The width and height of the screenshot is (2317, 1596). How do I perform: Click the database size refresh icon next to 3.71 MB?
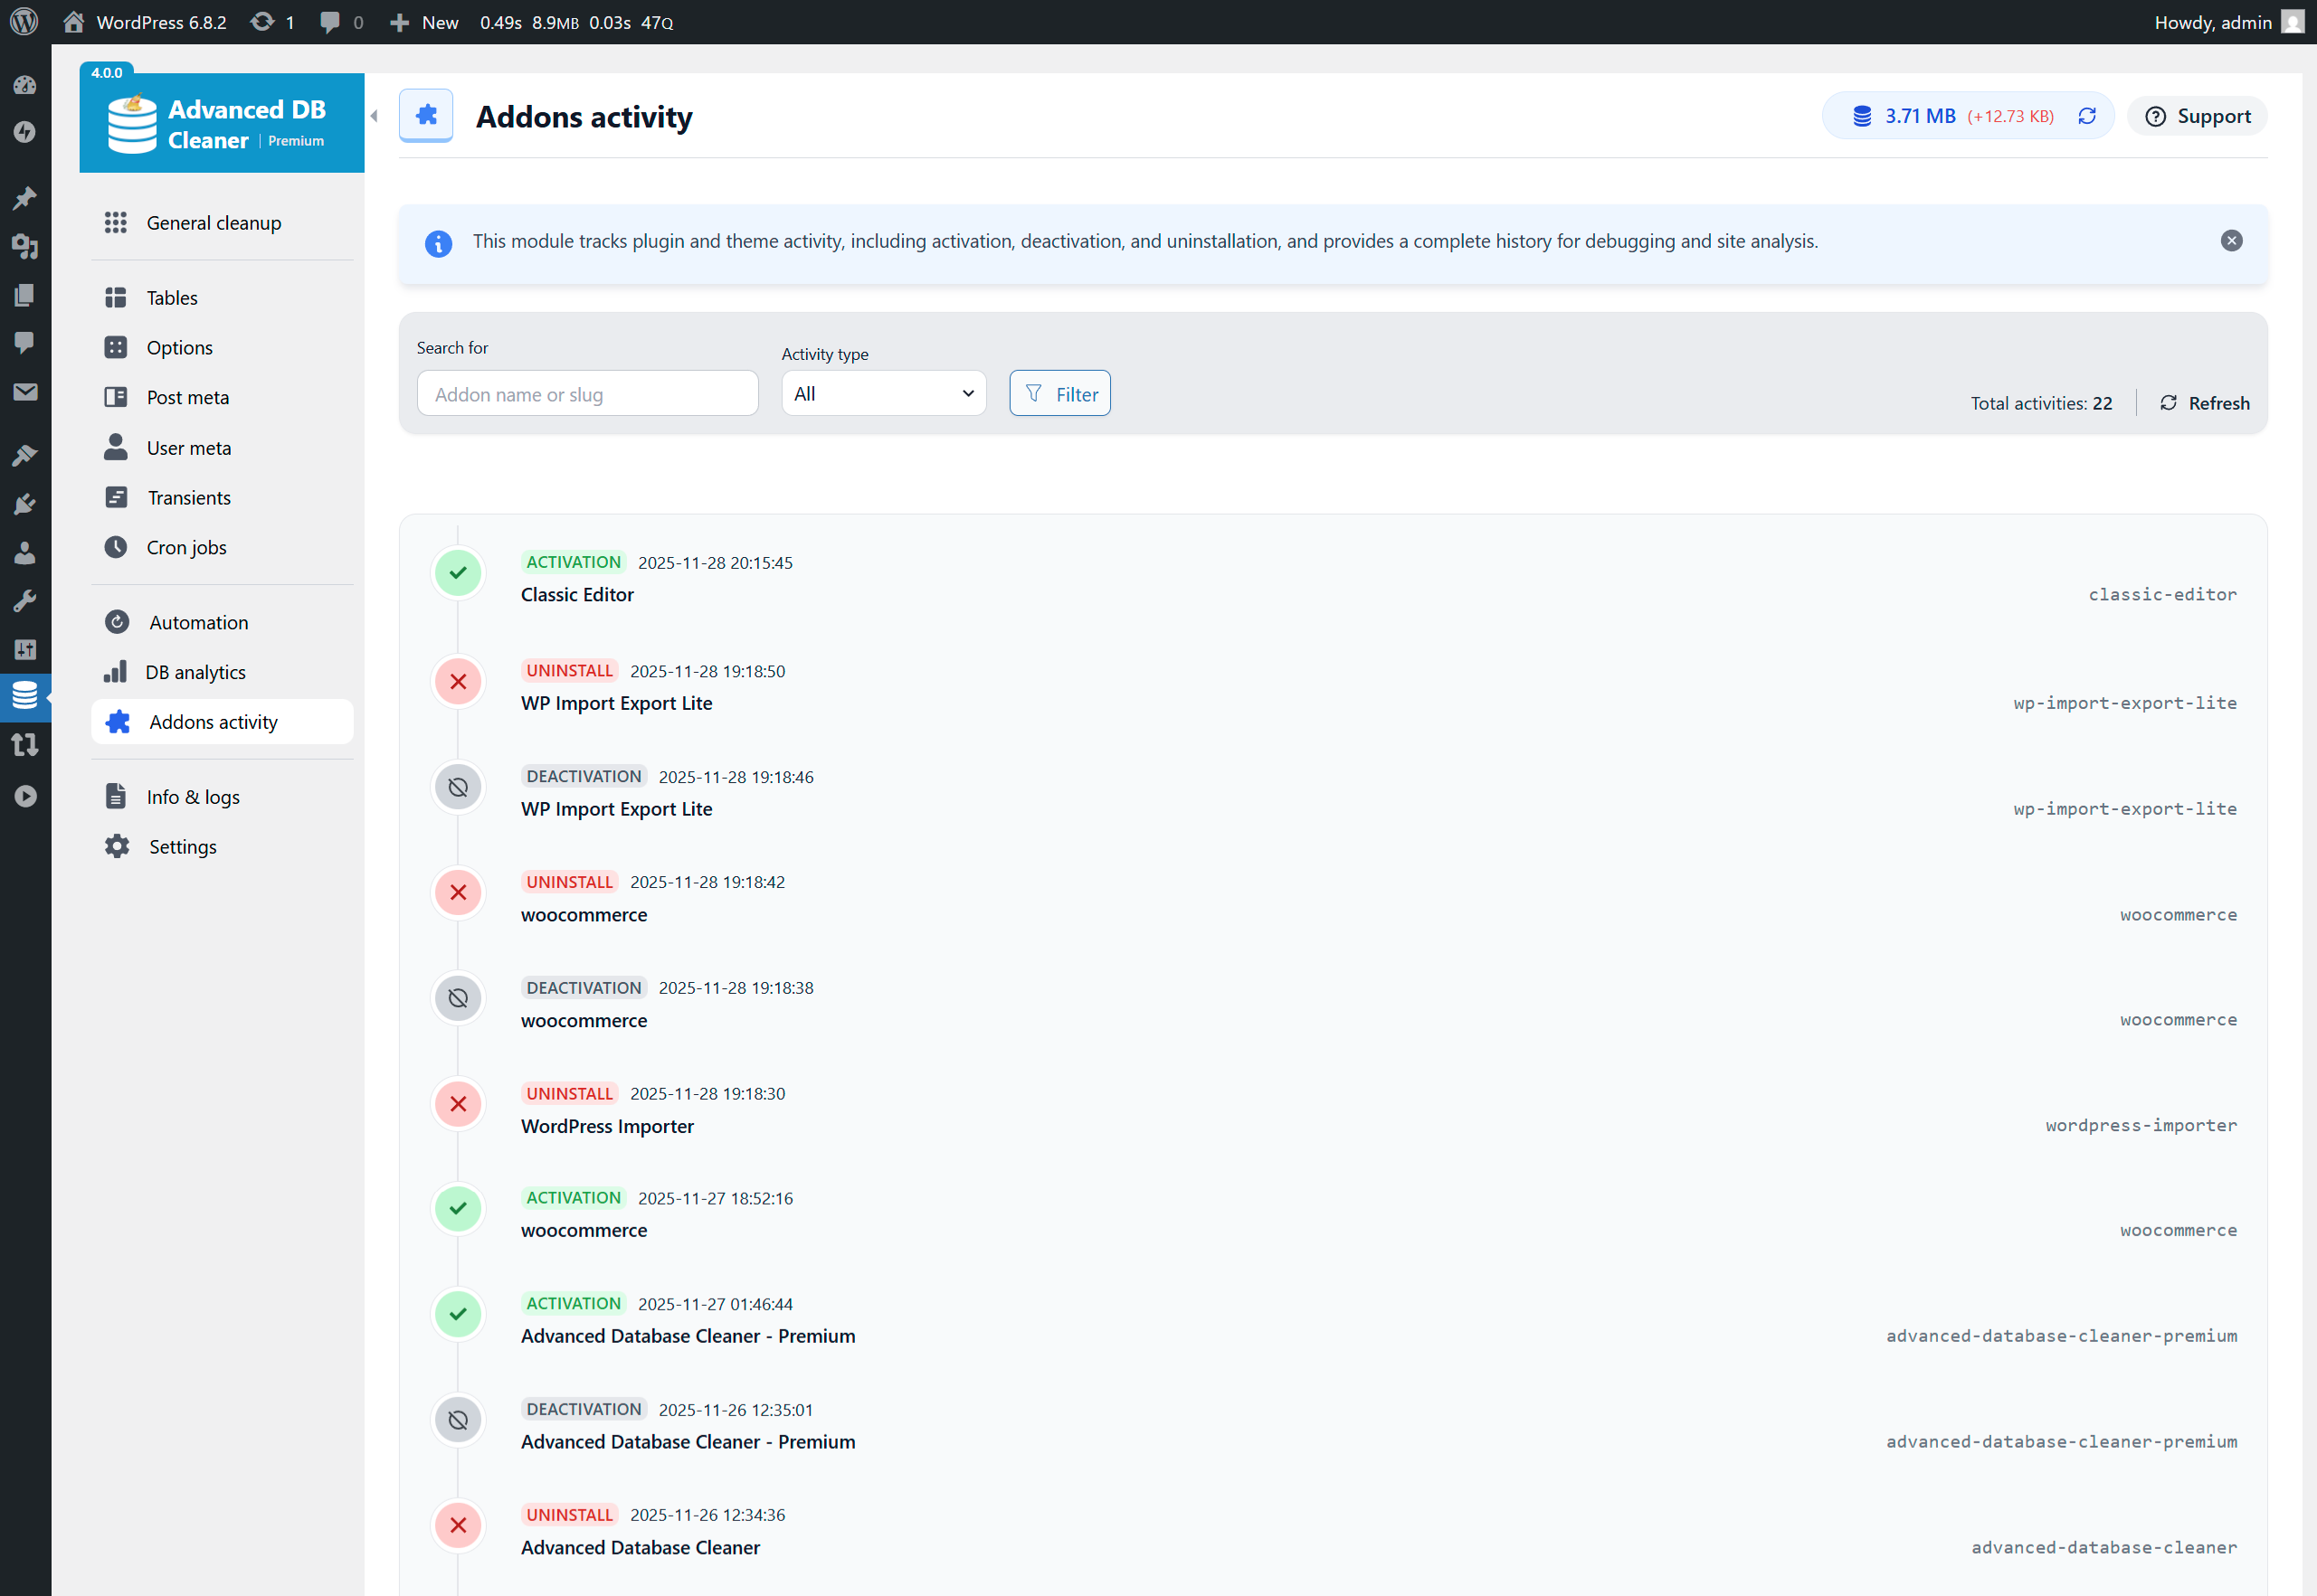[x=2087, y=115]
